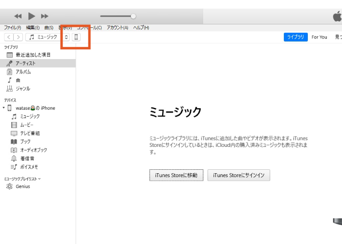
Task: Open the 編集(E) menu
Action: click(33, 28)
